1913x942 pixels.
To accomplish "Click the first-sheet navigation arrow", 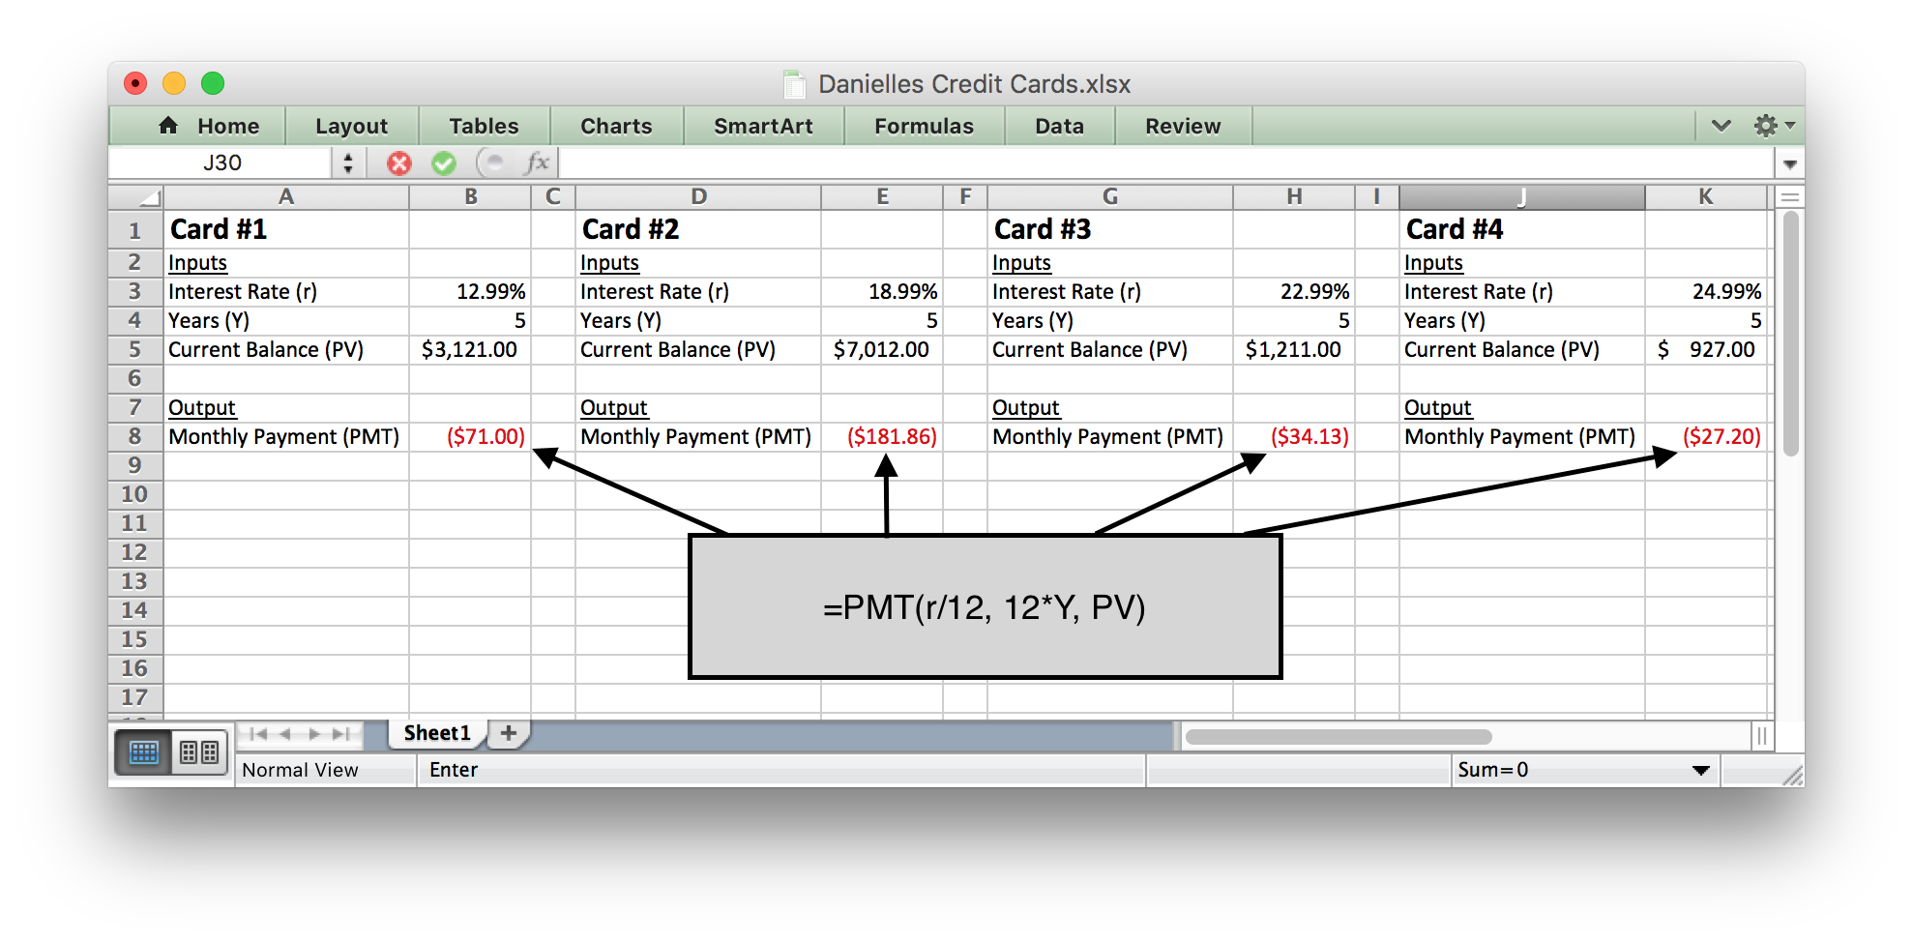I will coord(258,733).
